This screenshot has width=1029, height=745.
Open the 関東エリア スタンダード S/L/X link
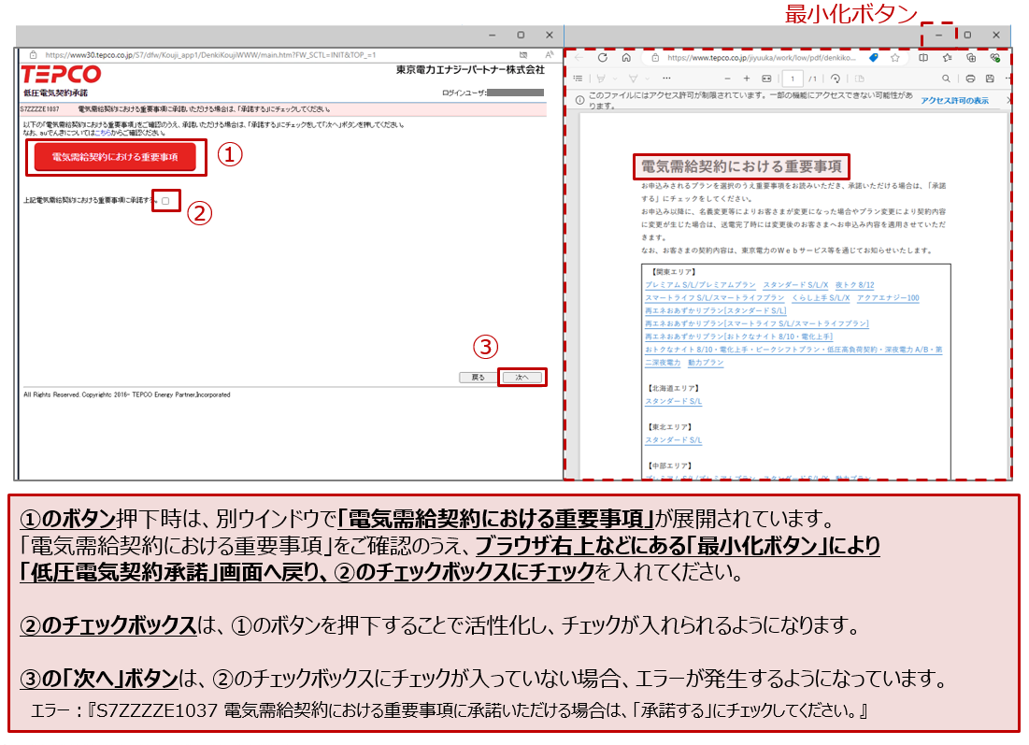(795, 285)
